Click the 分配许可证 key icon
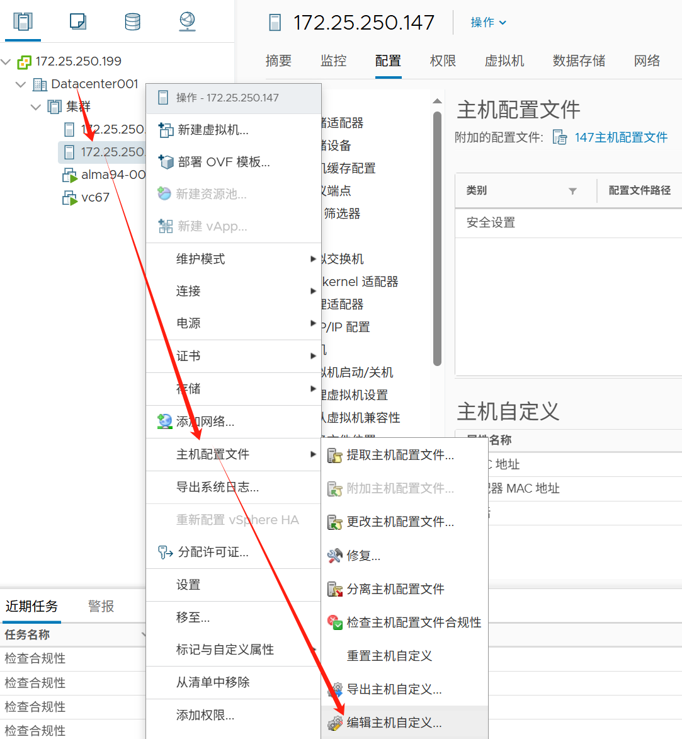The width and height of the screenshot is (682, 739). pyautogui.click(x=166, y=552)
